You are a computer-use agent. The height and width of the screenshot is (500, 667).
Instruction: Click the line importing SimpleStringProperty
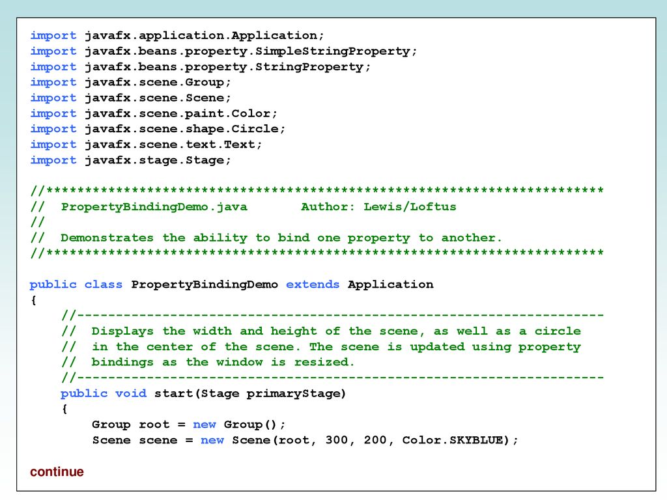point(223,51)
